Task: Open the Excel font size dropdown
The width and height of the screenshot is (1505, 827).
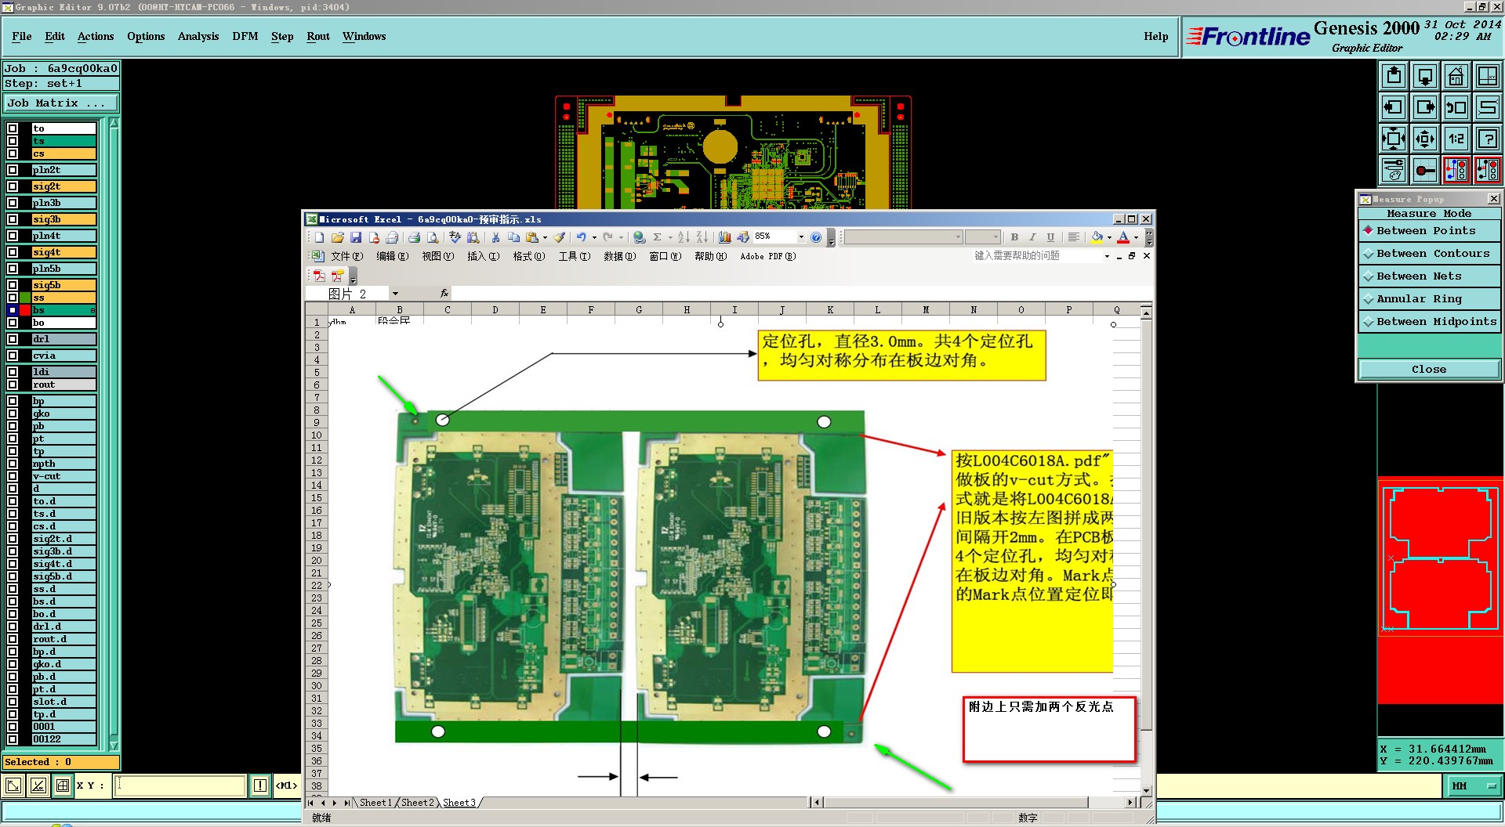Action: [x=995, y=237]
